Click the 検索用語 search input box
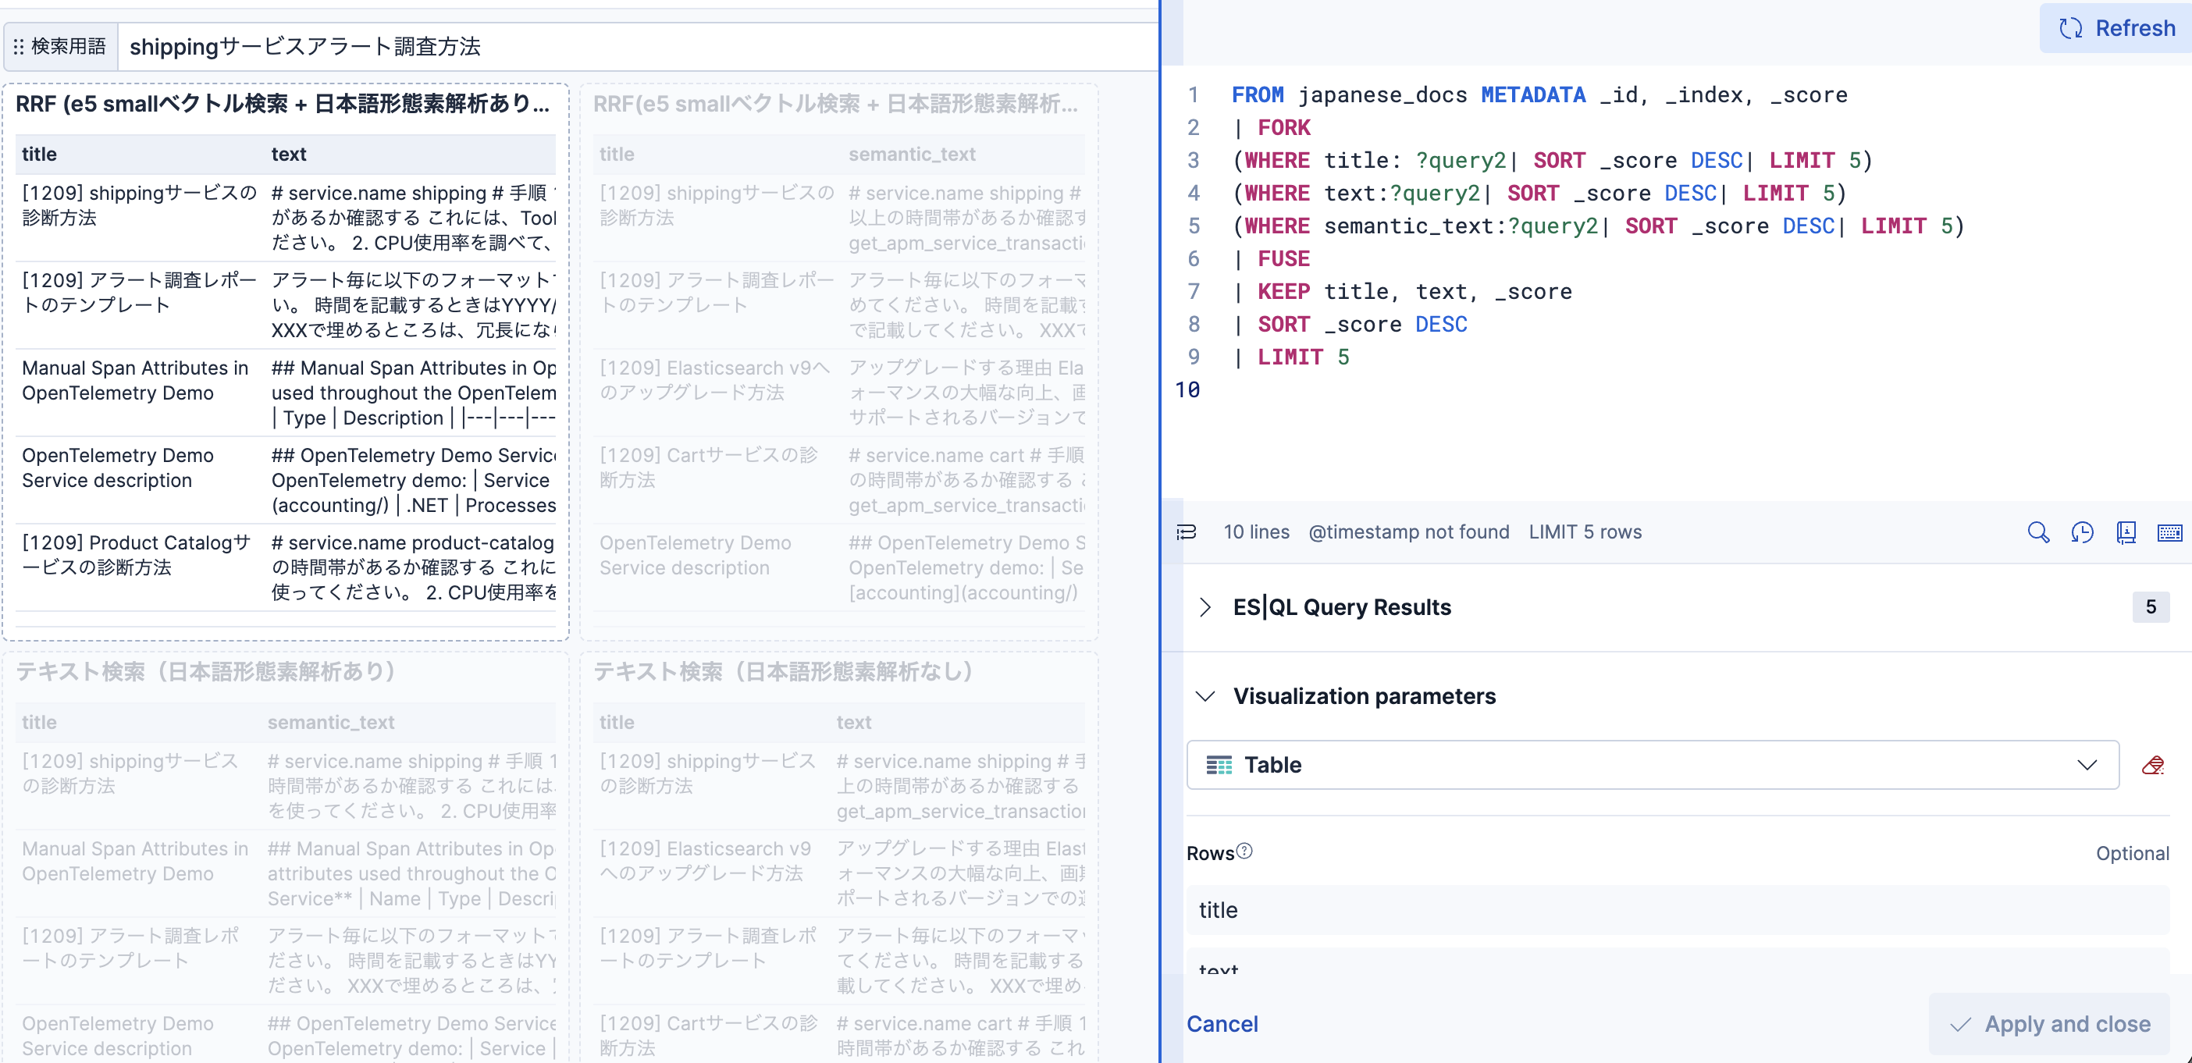Image resolution: width=2192 pixels, height=1063 pixels. tap(639, 47)
